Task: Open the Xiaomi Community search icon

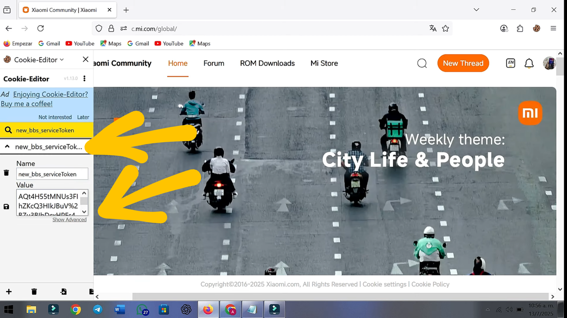Action: 422,63
